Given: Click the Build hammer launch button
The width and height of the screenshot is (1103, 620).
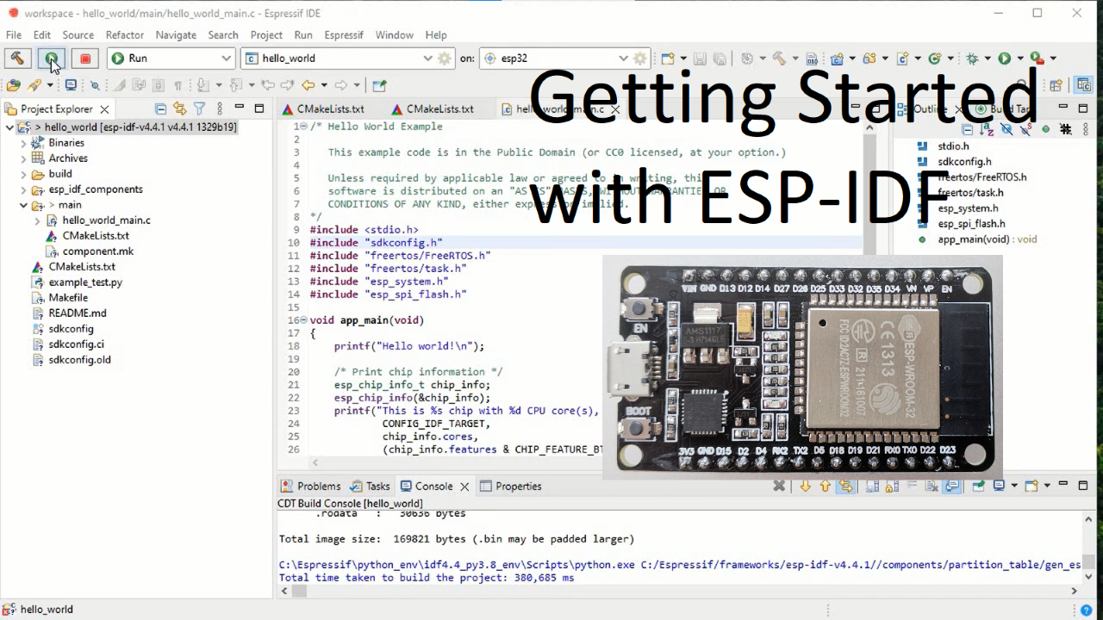Looking at the screenshot, I should (17, 59).
